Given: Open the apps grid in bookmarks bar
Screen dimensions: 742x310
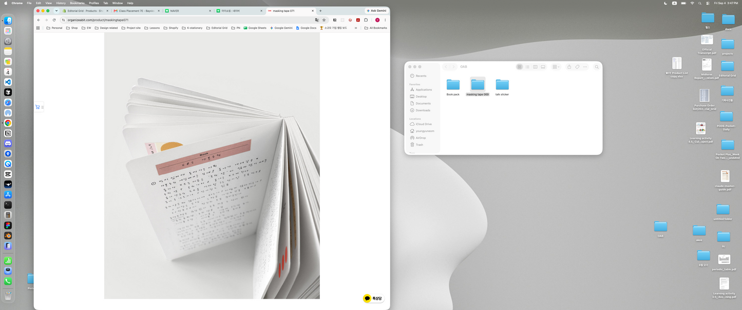Looking at the screenshot, I should (x=38, y=28).
